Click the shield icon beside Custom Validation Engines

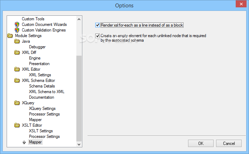17,30
